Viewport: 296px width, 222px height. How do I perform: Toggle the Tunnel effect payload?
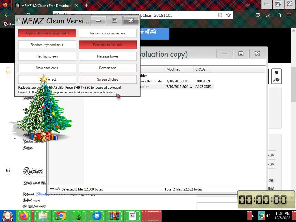pyautogui.click(x=47, y=79)
